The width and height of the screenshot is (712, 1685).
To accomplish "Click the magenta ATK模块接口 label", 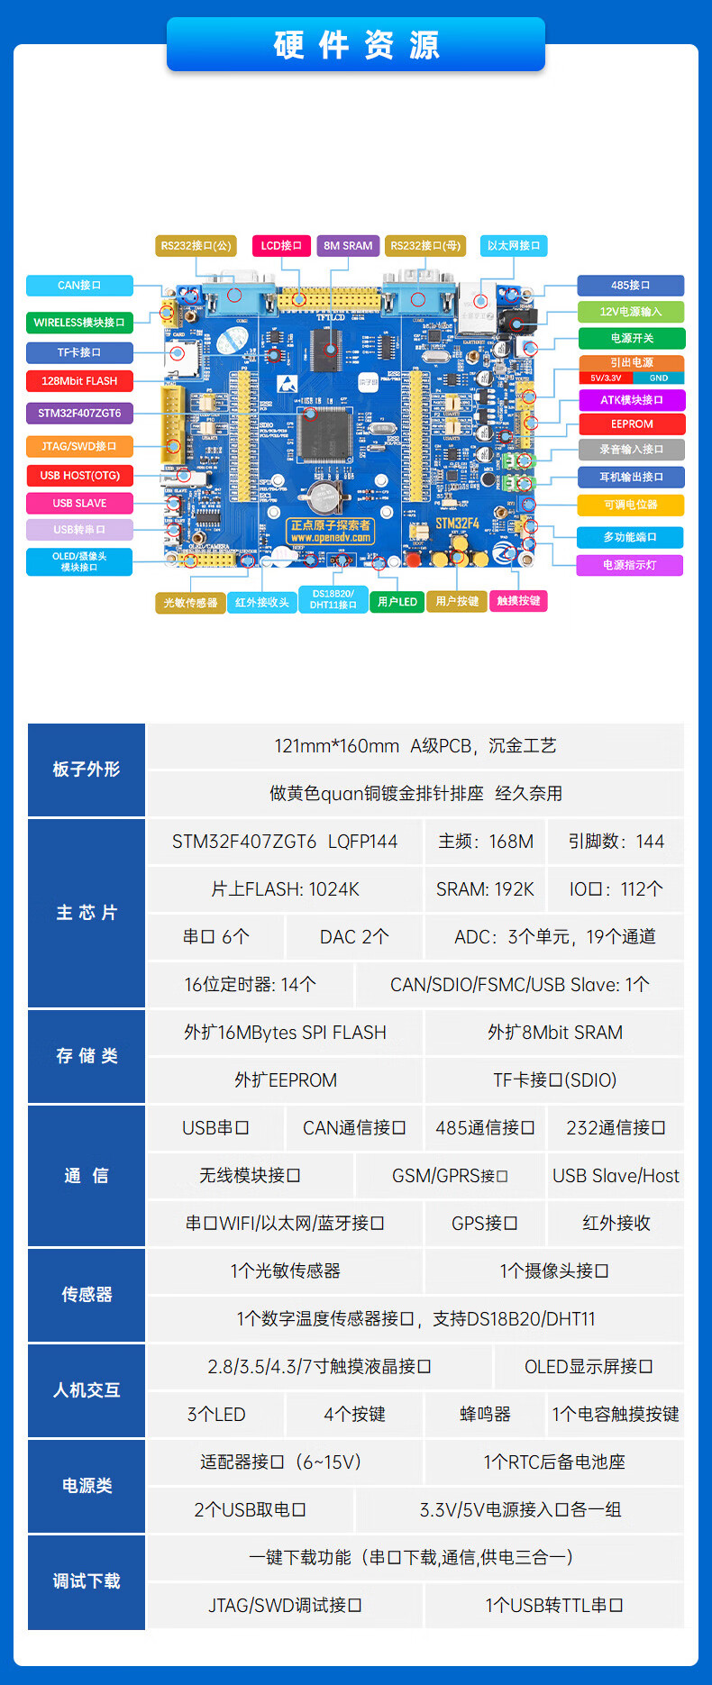I will pos(631,400).
